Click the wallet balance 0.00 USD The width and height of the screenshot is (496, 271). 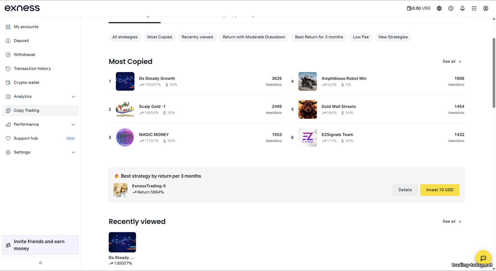419,8
